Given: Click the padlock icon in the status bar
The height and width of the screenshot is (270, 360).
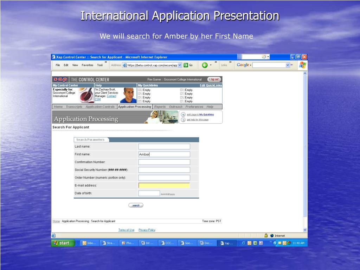Looking at the screenshot, I should pos(266,236).
